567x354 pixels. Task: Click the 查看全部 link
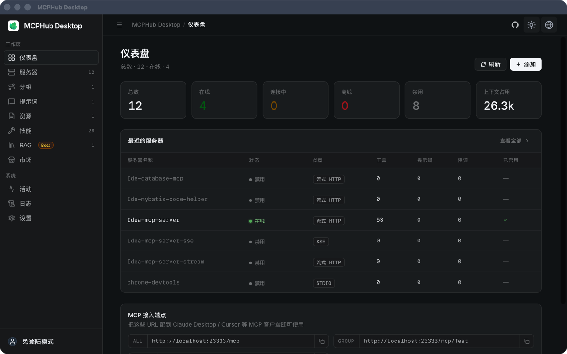click(514, 141)
